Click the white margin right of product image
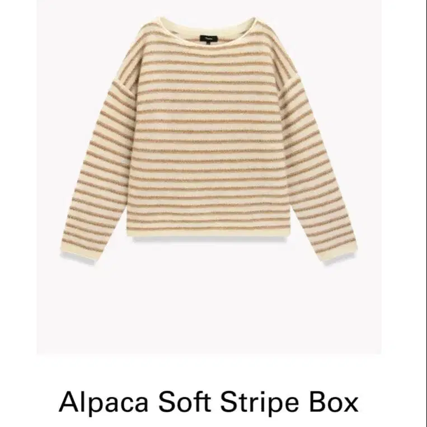 [404, 177]
